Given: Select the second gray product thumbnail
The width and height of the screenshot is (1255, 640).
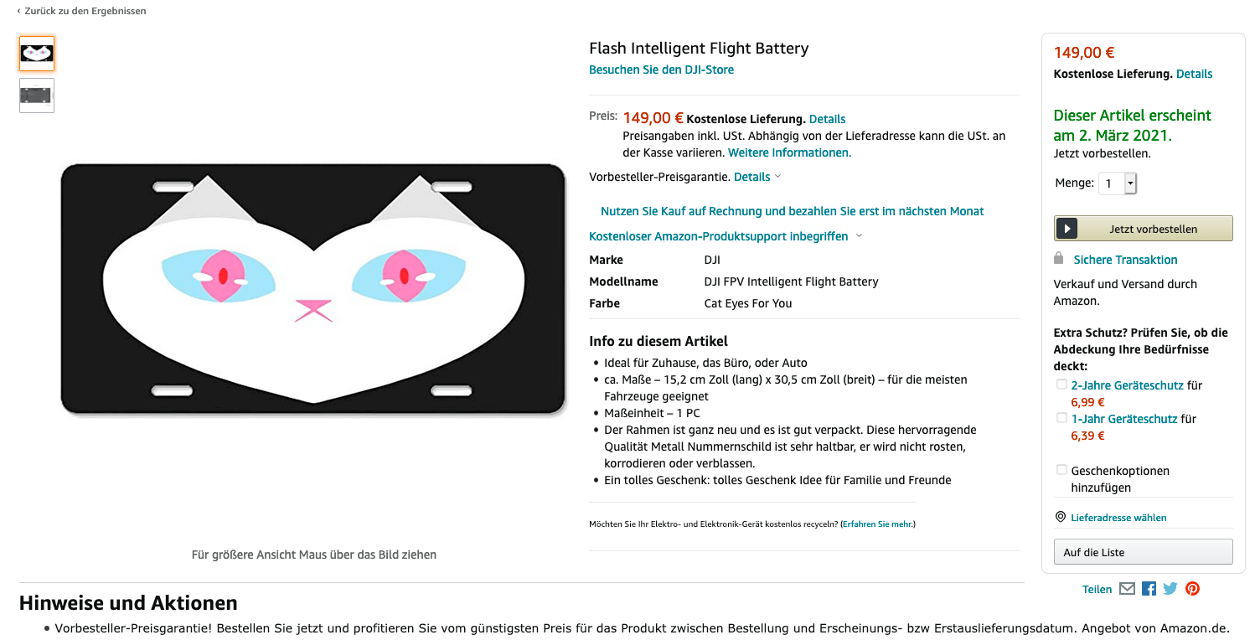Looking at the screenshot, I should (x=37, y=95).
